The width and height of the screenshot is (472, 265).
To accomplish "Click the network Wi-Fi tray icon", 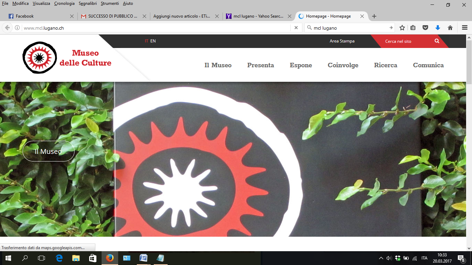I will point(415,258).
